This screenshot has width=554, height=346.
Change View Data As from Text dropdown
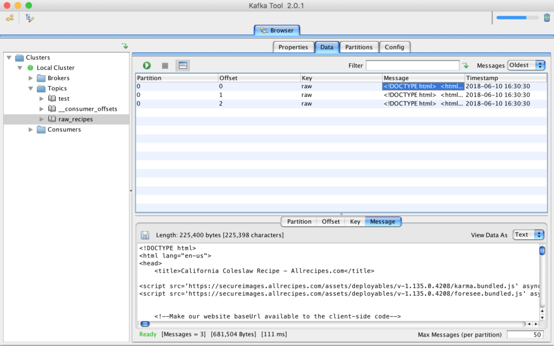pos(527,235)
